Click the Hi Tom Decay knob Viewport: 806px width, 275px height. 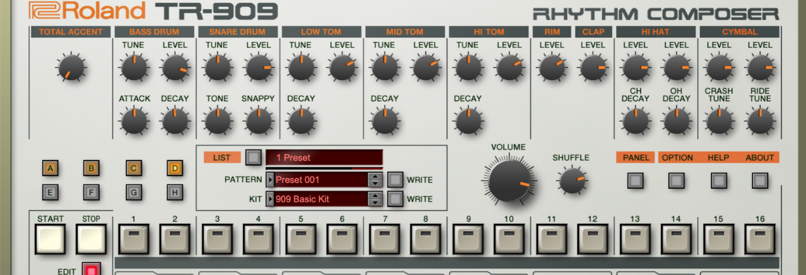tap(467, 121)
